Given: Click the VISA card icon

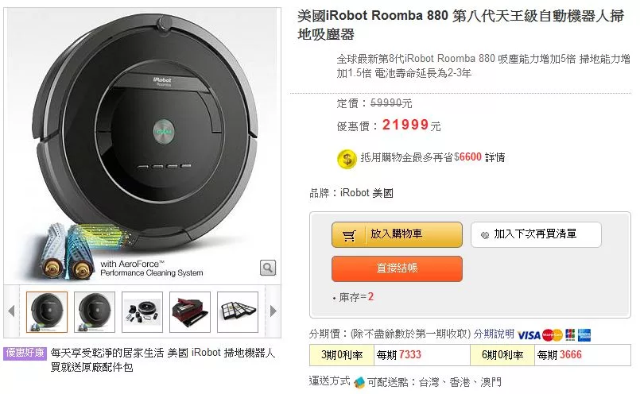Looking at the screenshot, I should (529, 334).
